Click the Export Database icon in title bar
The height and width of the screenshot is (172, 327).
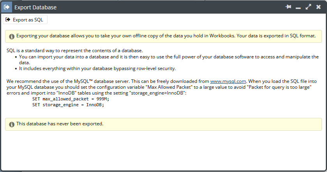pyautogui.click(x=7, y=7)
